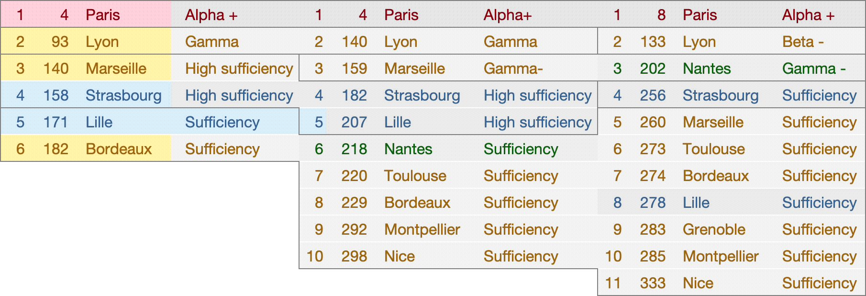Click Montpellier in the row with 292
This screenshot has height=296, width=866.
[x=422, y=229]
